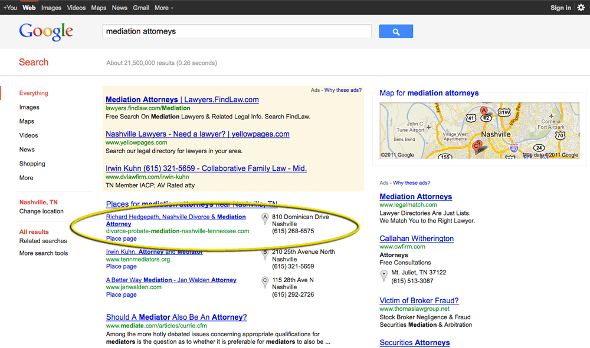Select All results in sidebar

(34, 231)
